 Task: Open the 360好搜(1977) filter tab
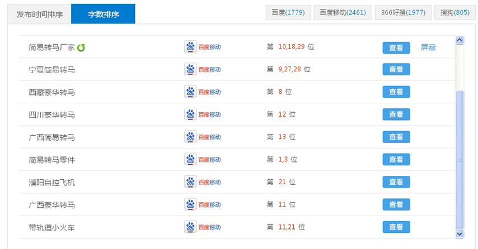pos(403,12)
